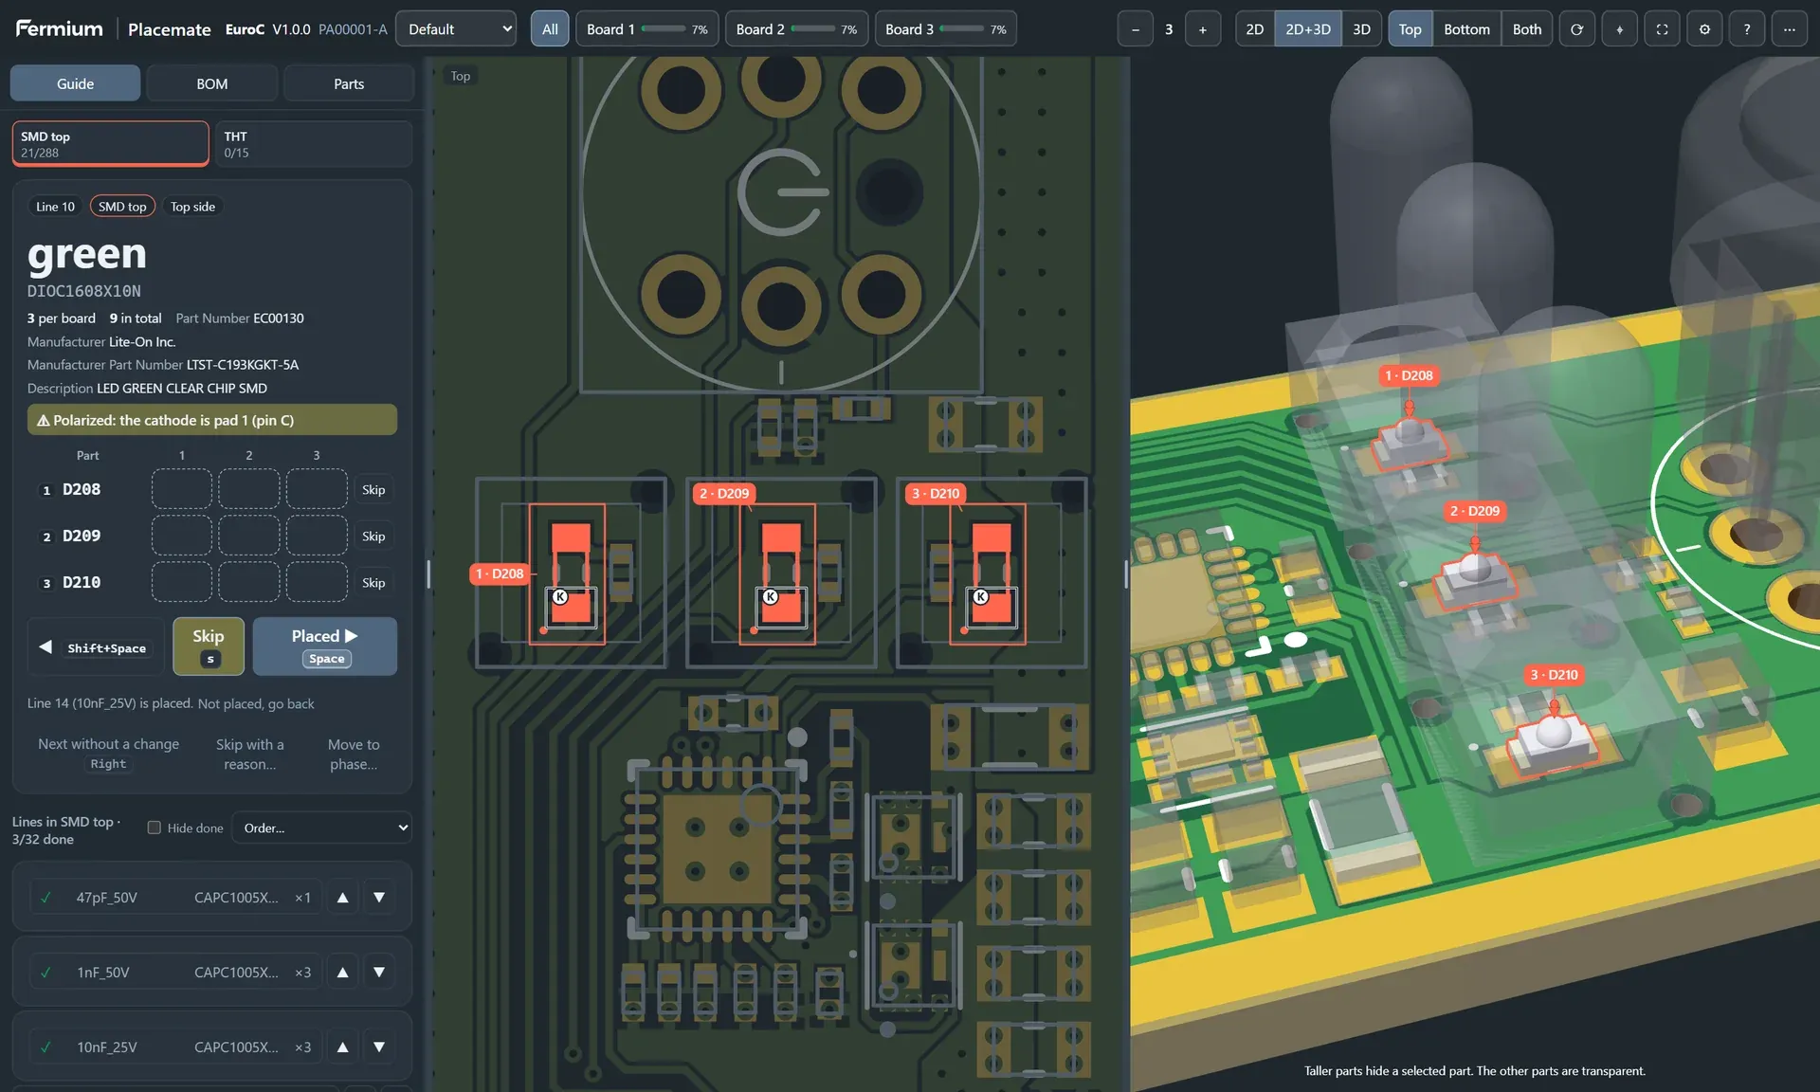This screenshot has height=1092, width=1820.
Task: Click the 1 · D208 marker in the 3D view
Action: 1409,375
